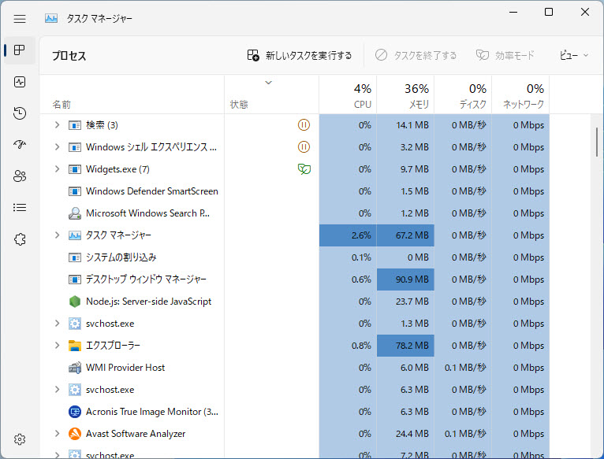Select the Node.js: Server-side JavaScript process
The image size is (604, 459).
coord(148,301)
